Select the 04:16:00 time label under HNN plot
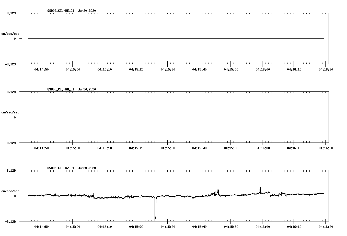The height and width of the screenshot is (236, 347). (263, 148)
